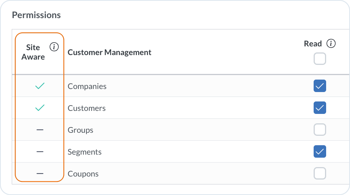The width and height of the screenshot is (350, 195).
Task: Click the dash icon in Groups row
Action: 40,130
